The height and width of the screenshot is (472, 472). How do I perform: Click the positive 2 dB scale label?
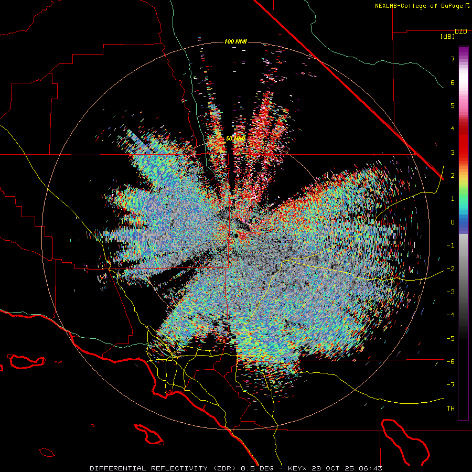click(453, 176)
